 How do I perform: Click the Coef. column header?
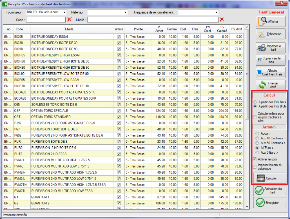(x=183, y=29)
